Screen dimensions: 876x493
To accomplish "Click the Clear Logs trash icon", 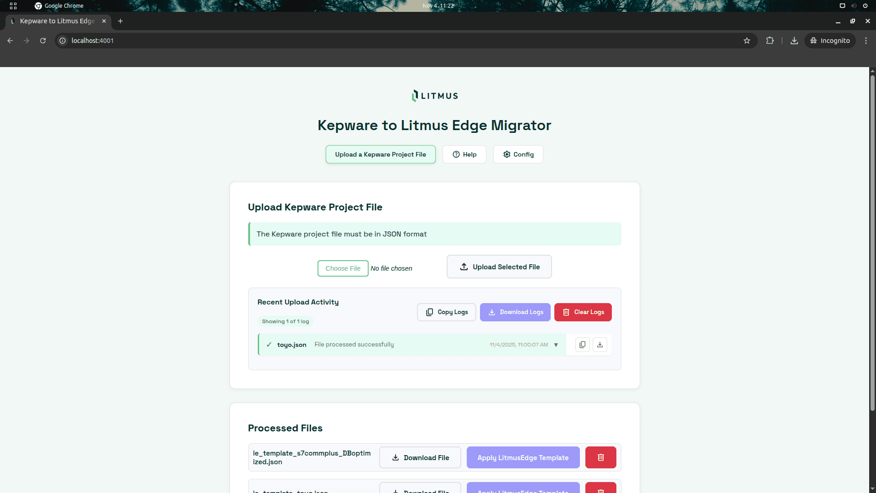I will (x=566, y=312).
